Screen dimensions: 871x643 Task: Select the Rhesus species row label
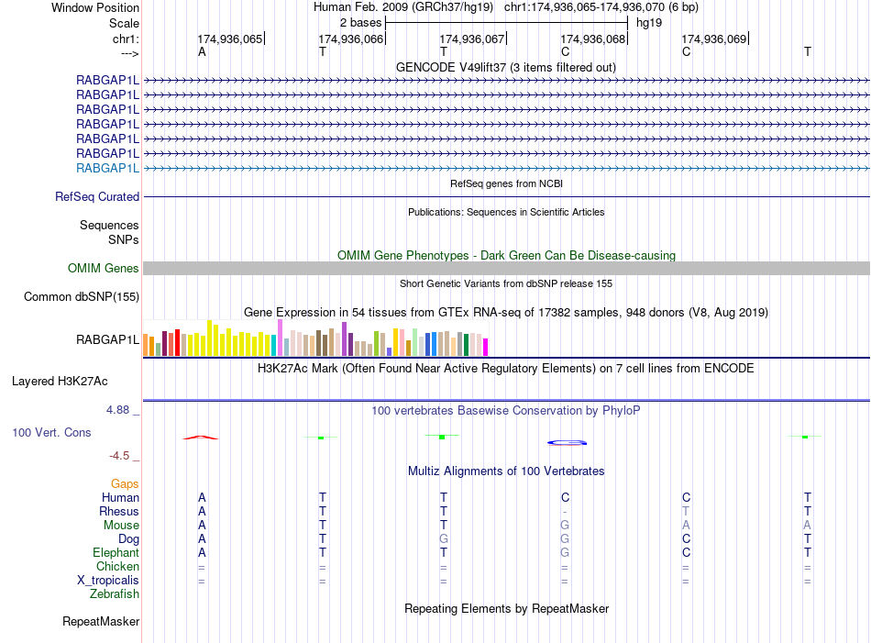tap(119, 511)
